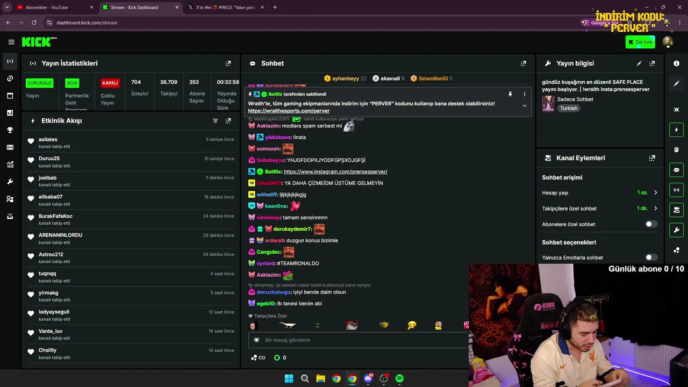Pop out the Sohbet chat panel
Image resolution: width=688 pixels, height=387 pixels.
[523, 63]
